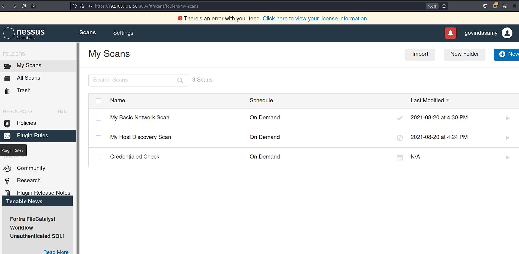Click the browser forward arrow
Image resolution: width=519 pixels, height=254 pixels.
(14, 6)
